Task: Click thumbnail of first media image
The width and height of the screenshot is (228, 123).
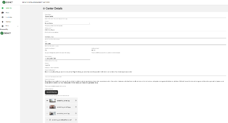Action: click(x=53, y=101)
